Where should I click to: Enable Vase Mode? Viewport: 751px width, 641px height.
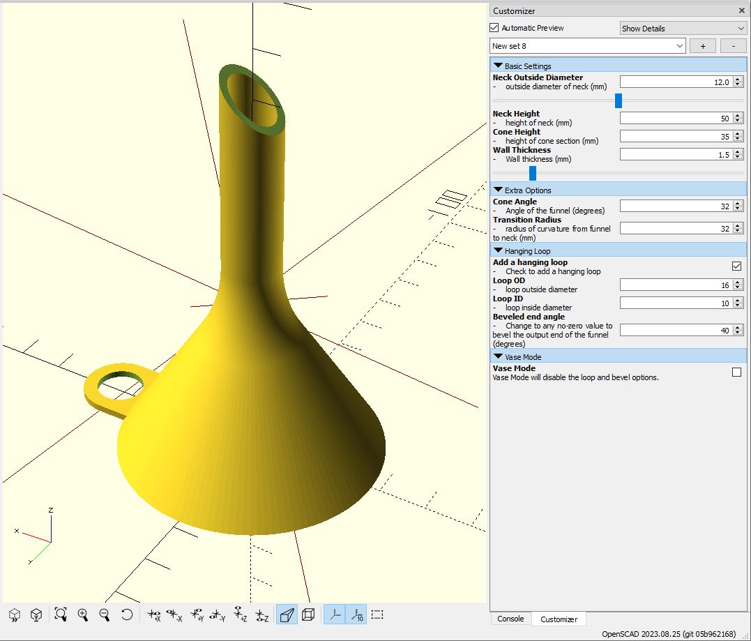click(x=736, y=372)
